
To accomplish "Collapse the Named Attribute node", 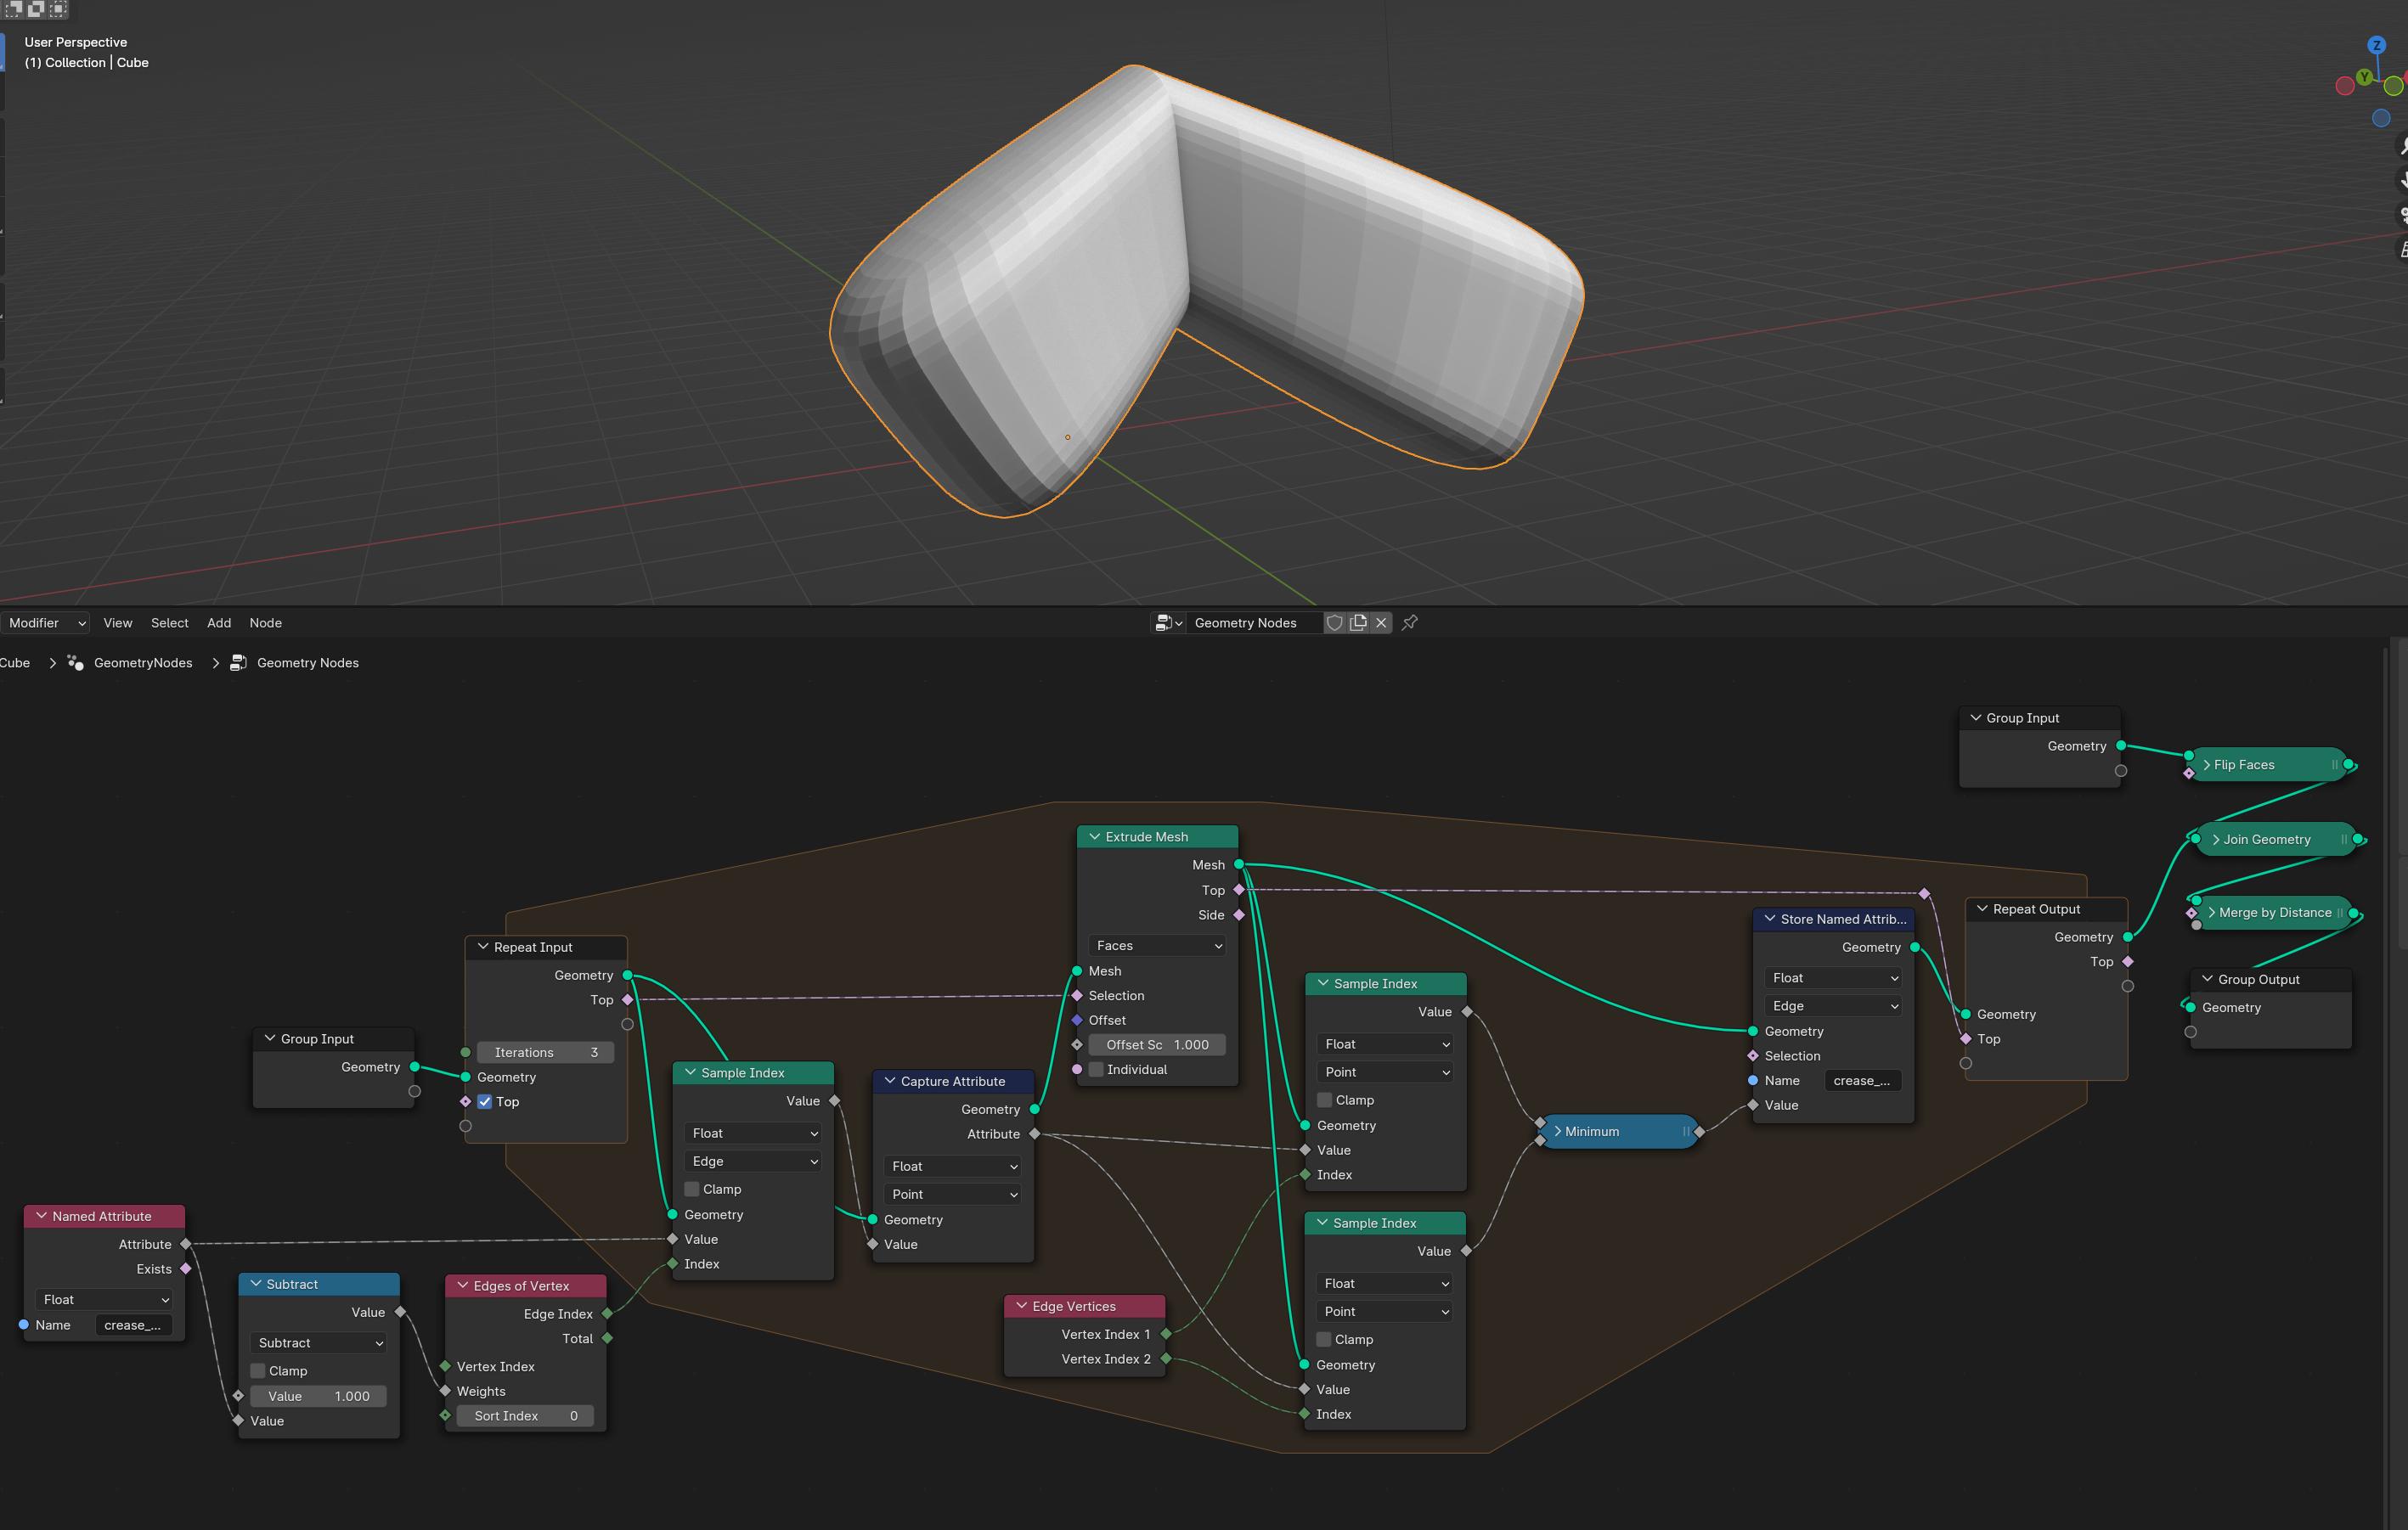I will (42, 1216).
